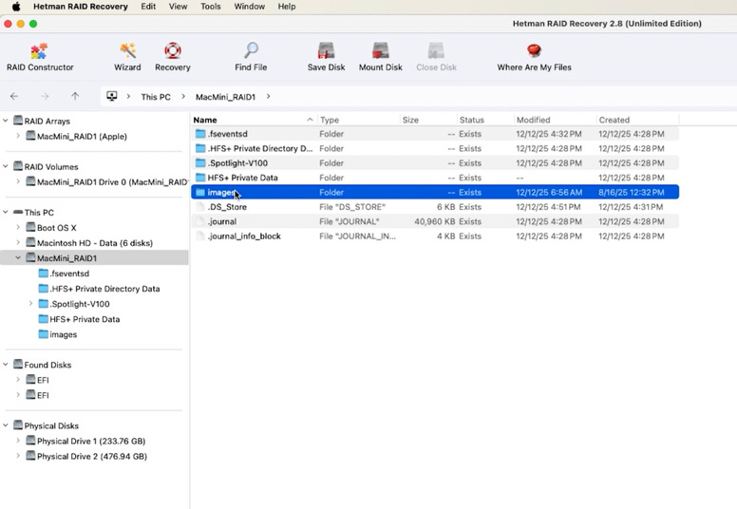This screenshot has height=509, width=737.
Task: Collapse the RAID Arrays section
Action: 6,121
